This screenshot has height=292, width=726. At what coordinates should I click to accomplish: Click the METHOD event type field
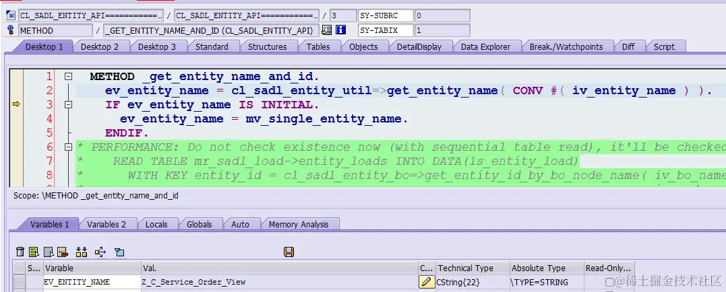point(55,30)
